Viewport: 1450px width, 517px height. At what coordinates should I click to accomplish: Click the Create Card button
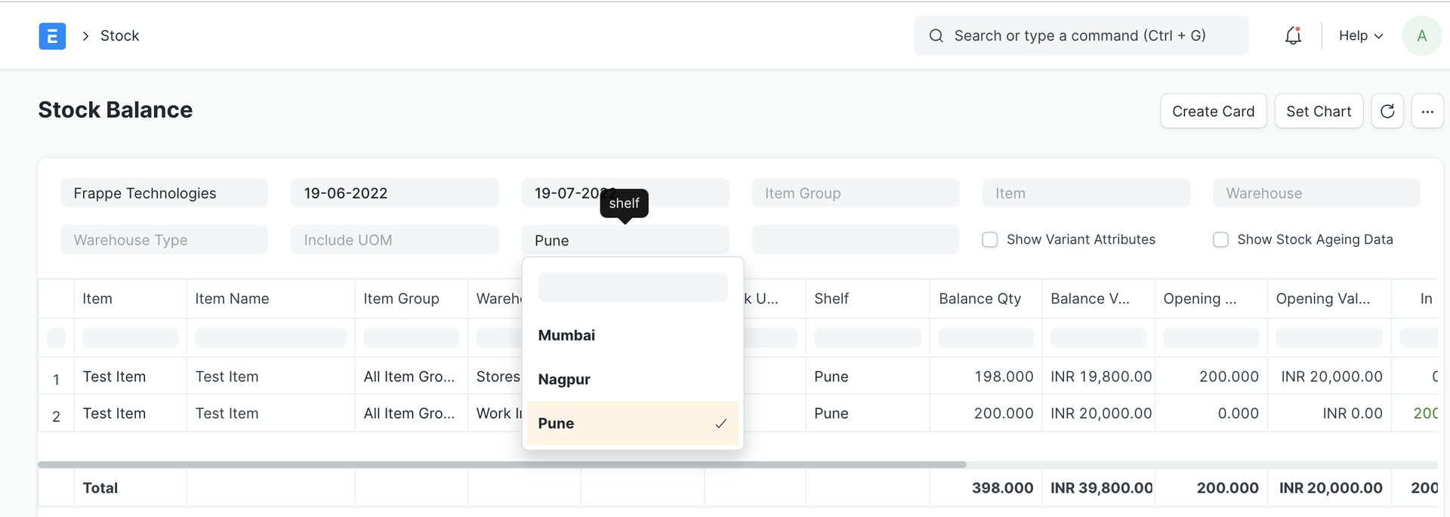1213,112
